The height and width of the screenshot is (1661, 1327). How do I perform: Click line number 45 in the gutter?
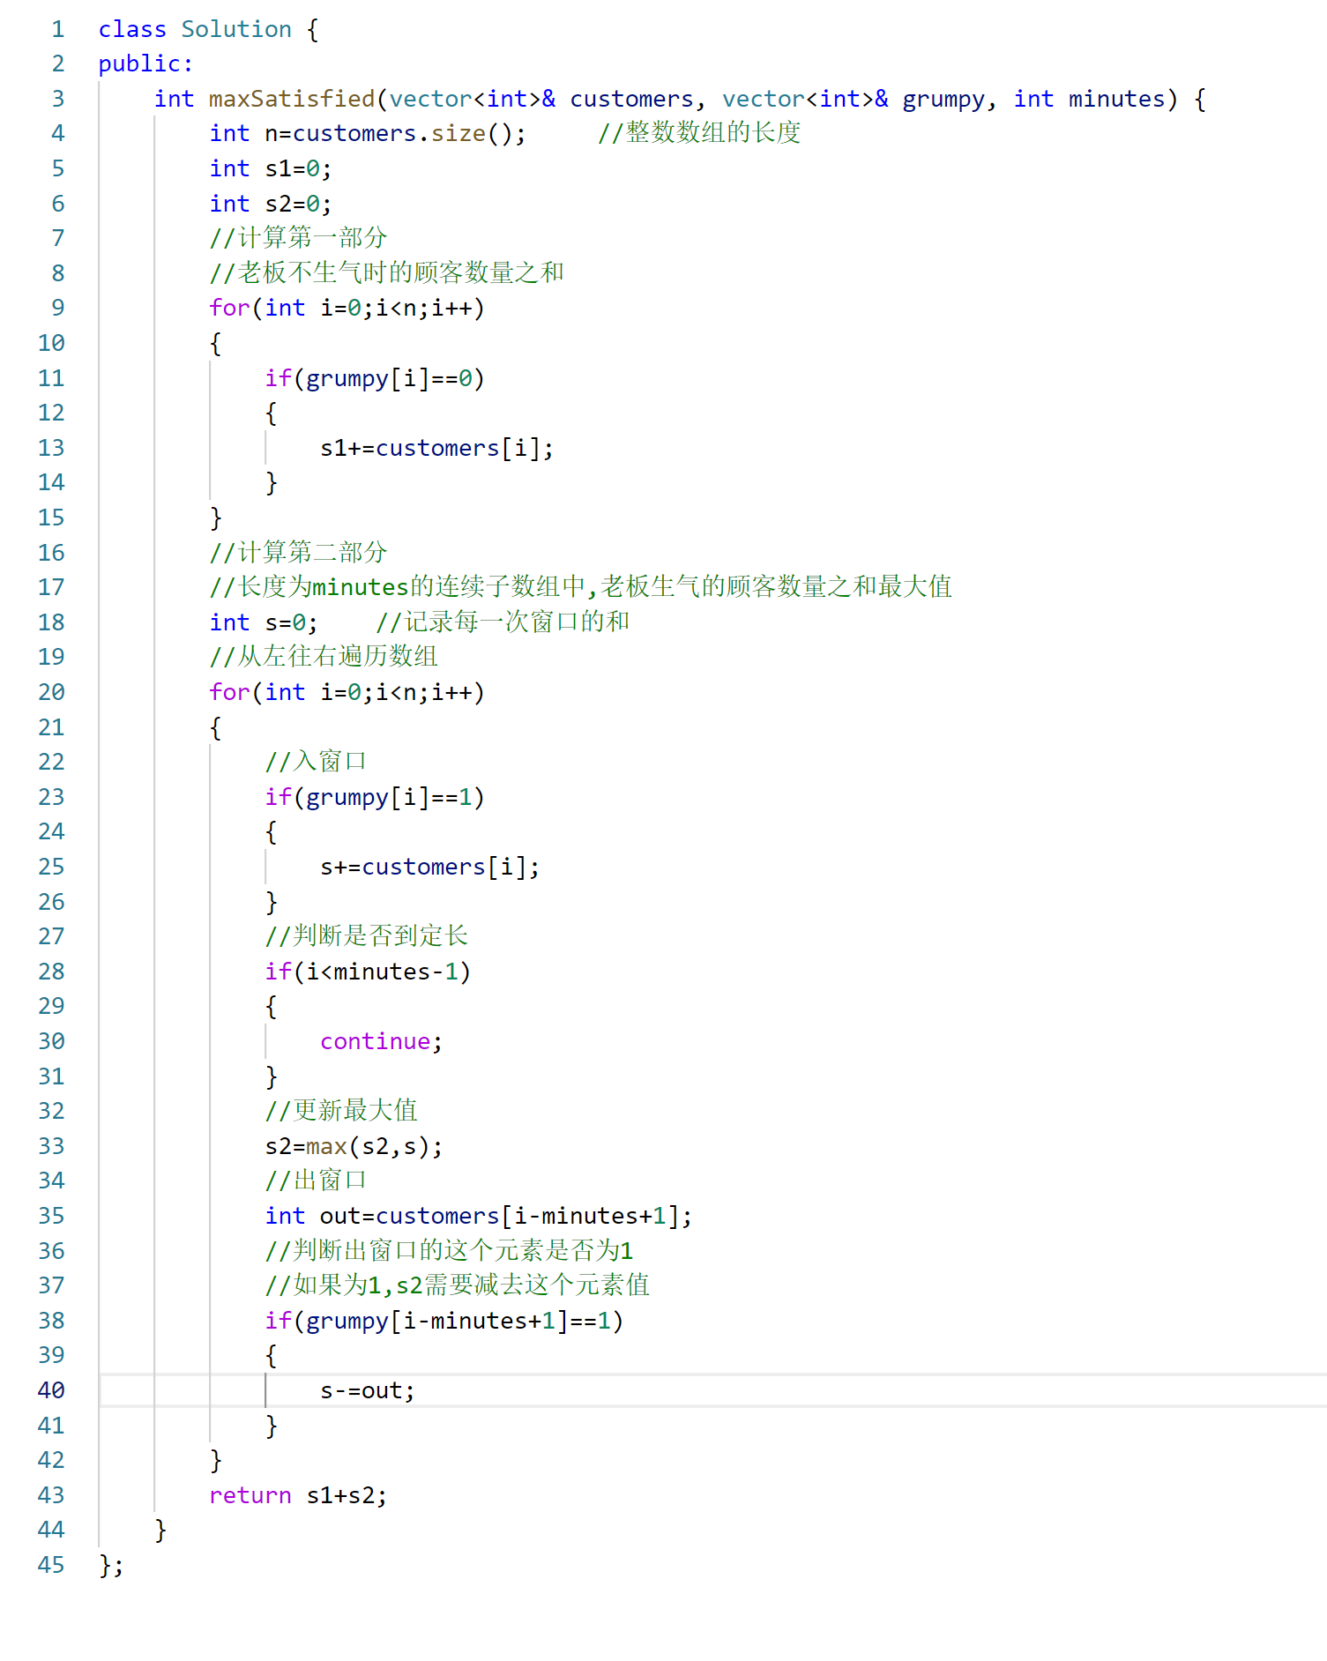51,1565
